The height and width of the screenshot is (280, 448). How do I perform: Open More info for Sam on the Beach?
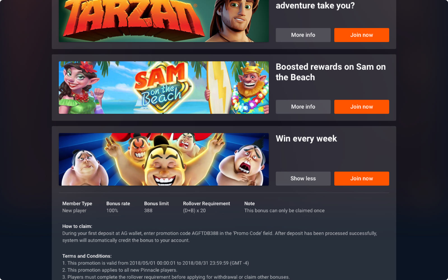tap(303, 107)
